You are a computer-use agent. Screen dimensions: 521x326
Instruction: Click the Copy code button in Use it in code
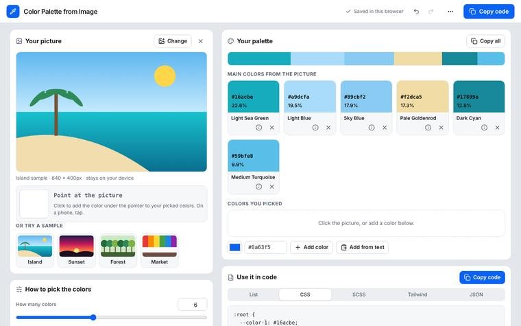point(482,277)
